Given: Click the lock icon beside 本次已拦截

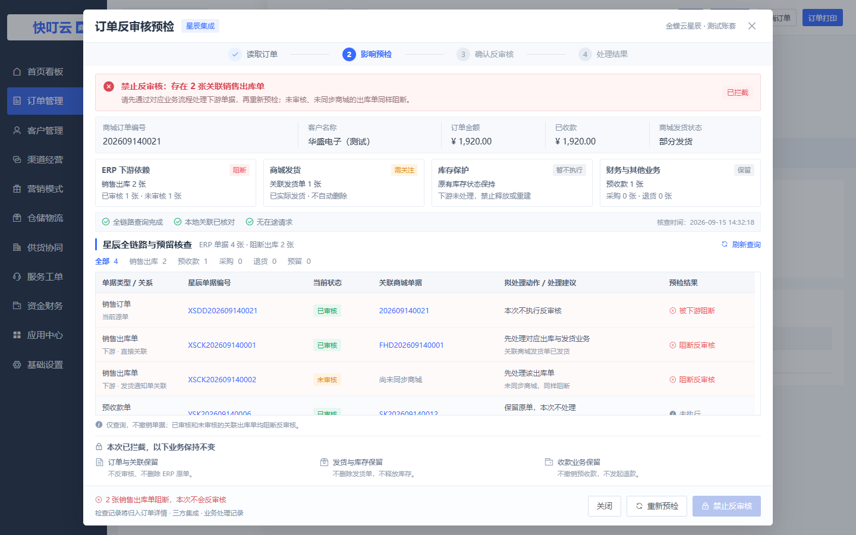Looking at the screenshot, I should pyautogui.click(x=99, y=447).
